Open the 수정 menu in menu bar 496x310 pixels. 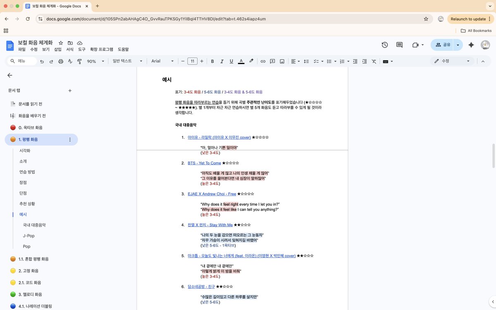coord(34,49)
